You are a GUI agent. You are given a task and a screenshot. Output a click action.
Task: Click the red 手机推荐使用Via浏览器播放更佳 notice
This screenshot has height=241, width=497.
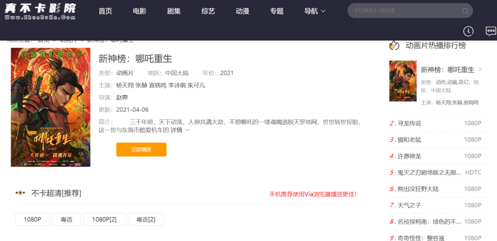(x=313, y=194)
